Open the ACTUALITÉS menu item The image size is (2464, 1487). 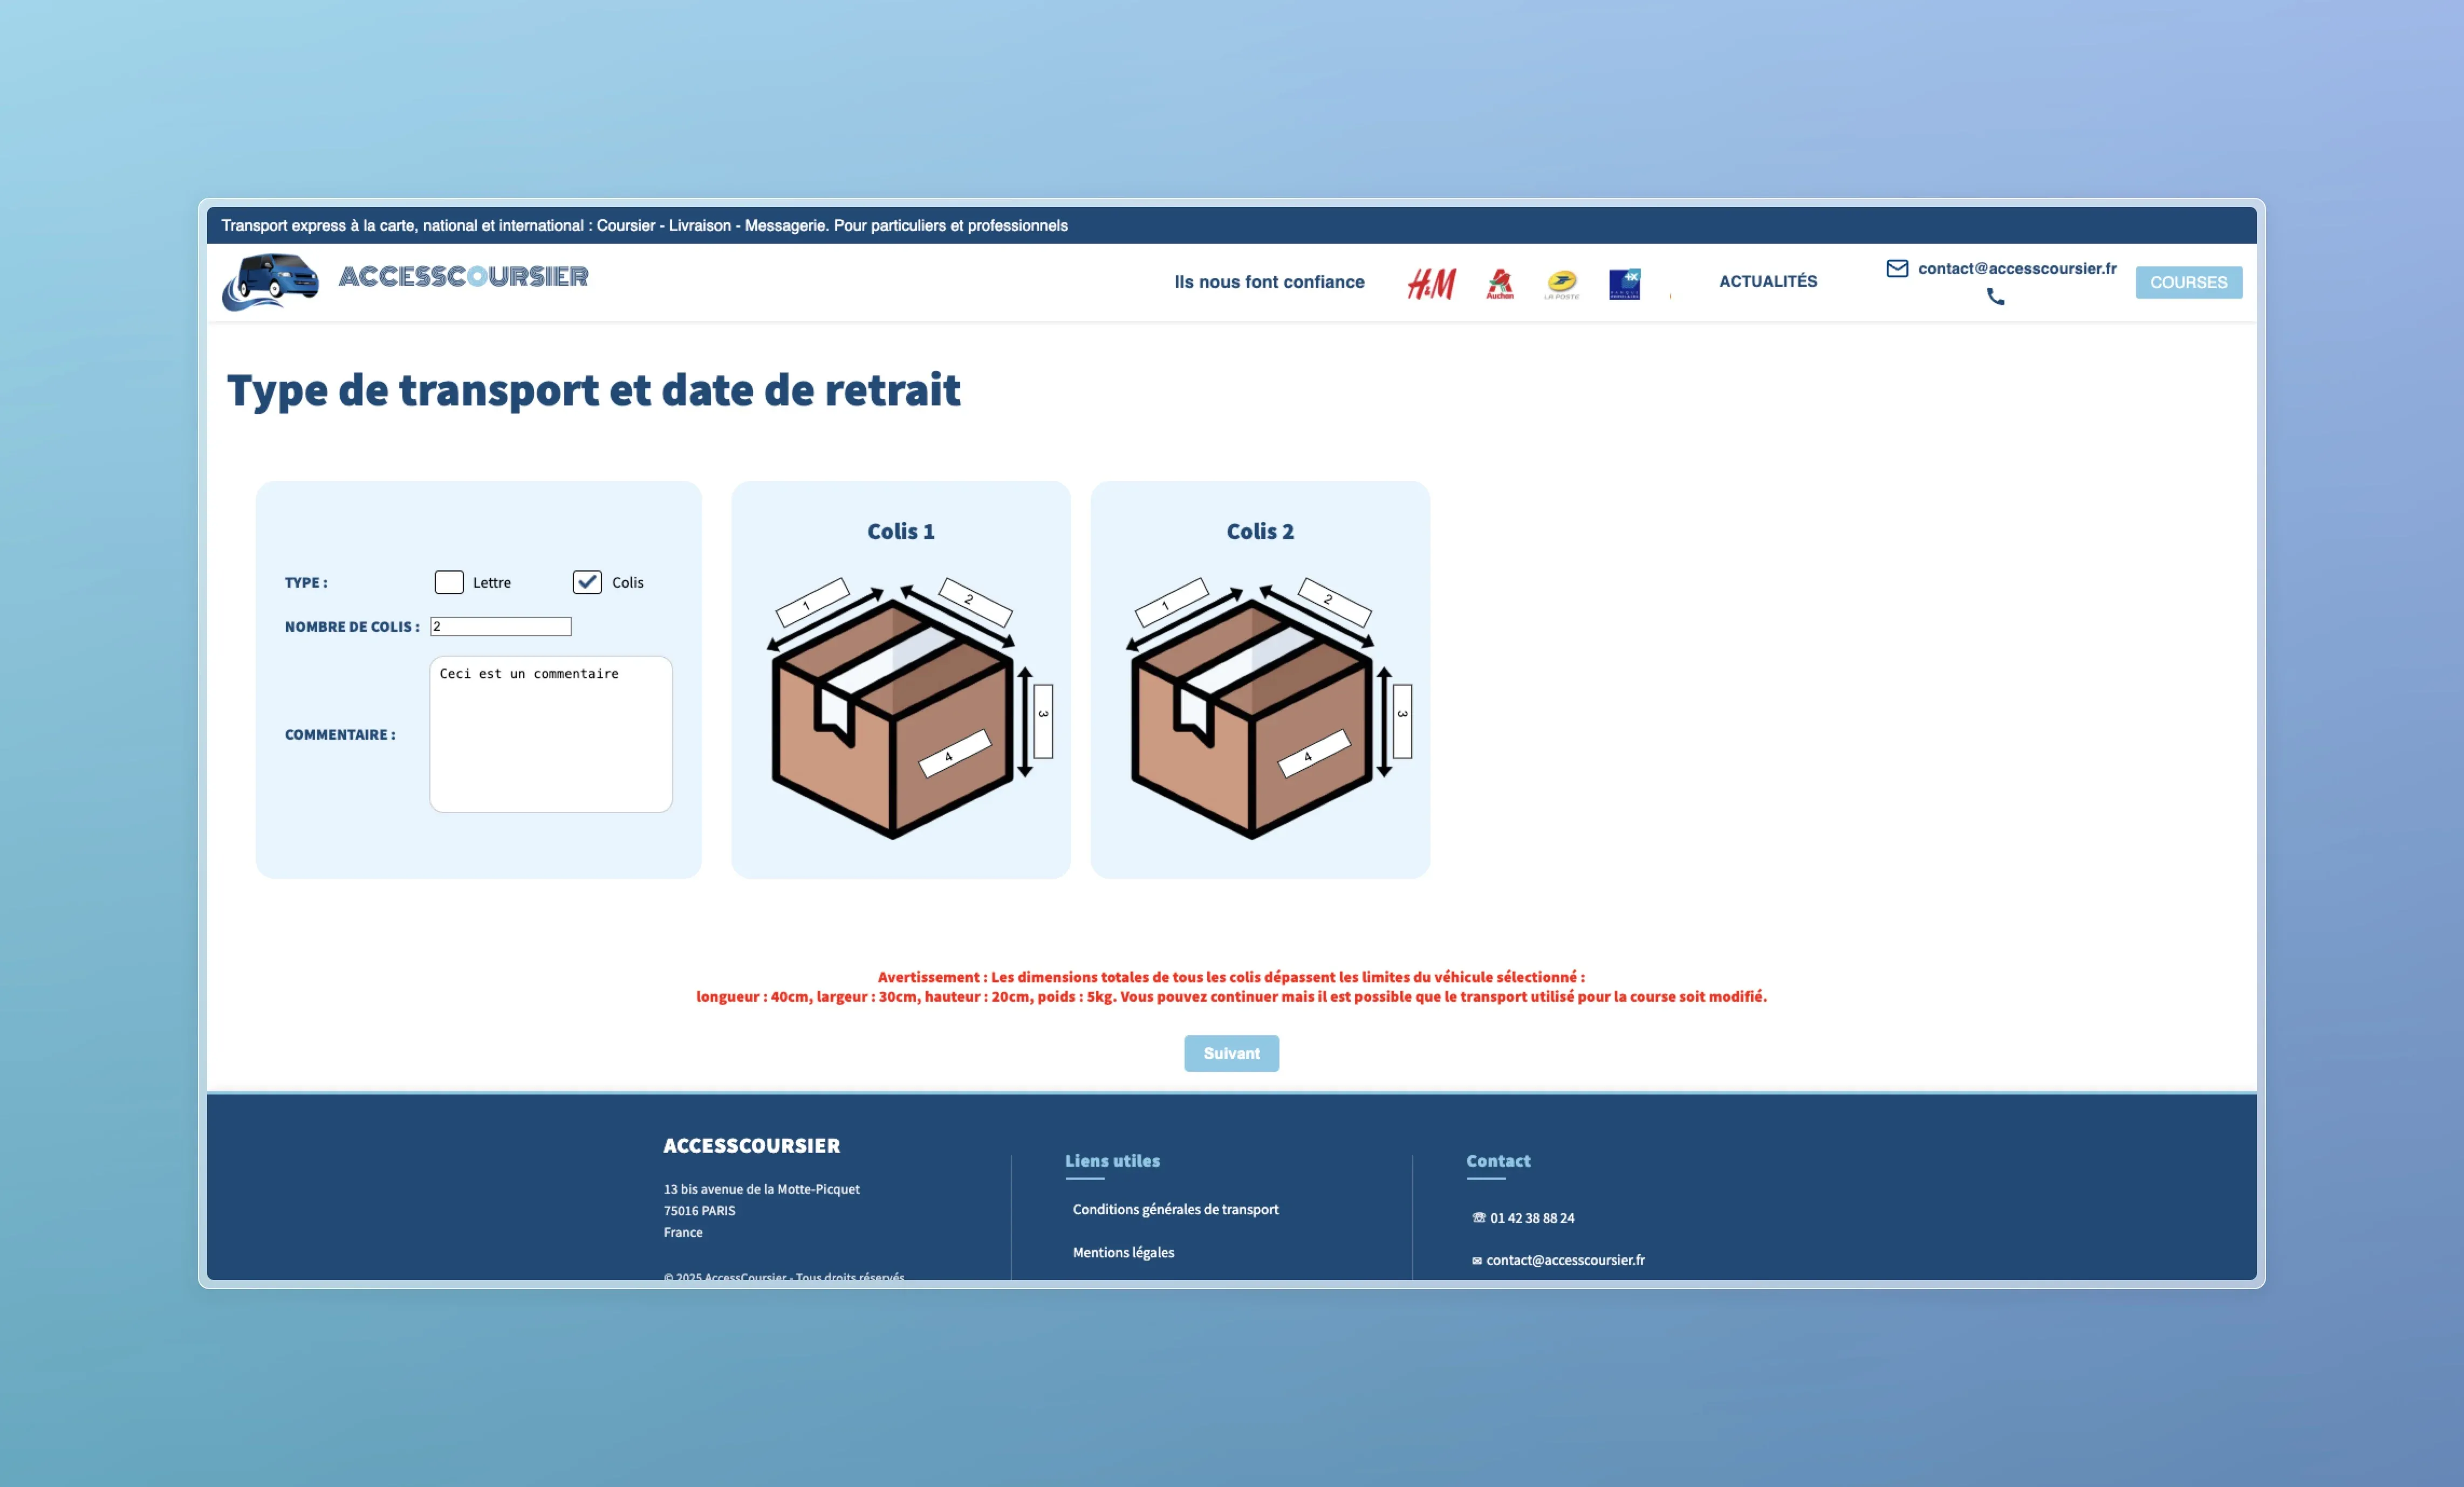[1767, 282]
